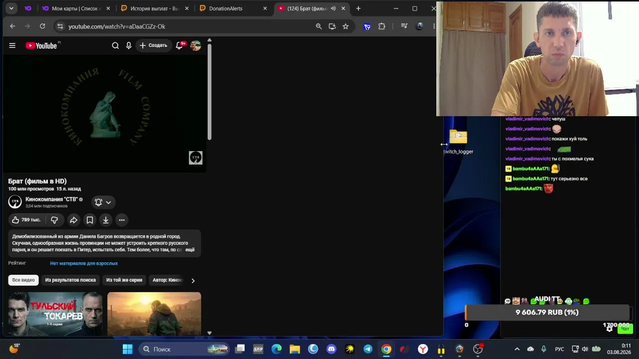This screenshot has width=639, height=359.
Task: Click the СТВ watermark in the player
Action: [x=196, y=158]
